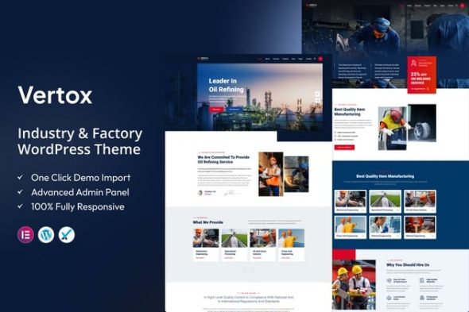
Task: Click the 100% Fully Responsive text
Action: click(78, 206)
